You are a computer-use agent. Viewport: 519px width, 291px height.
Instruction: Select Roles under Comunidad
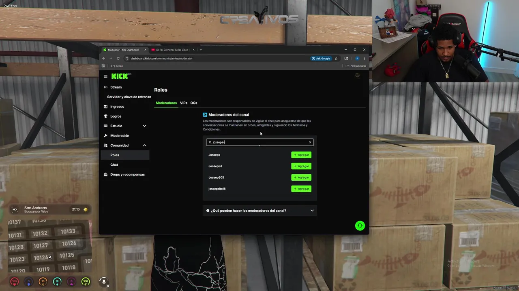pos(125,155)
